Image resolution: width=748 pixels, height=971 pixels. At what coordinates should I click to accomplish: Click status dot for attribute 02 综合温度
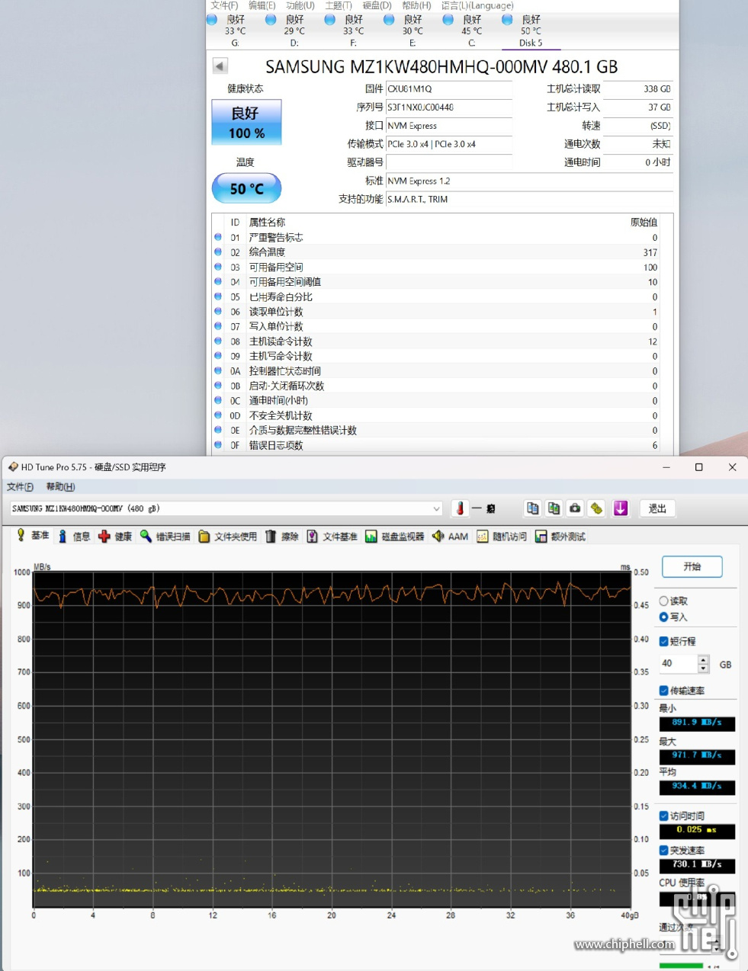[218, 252]
